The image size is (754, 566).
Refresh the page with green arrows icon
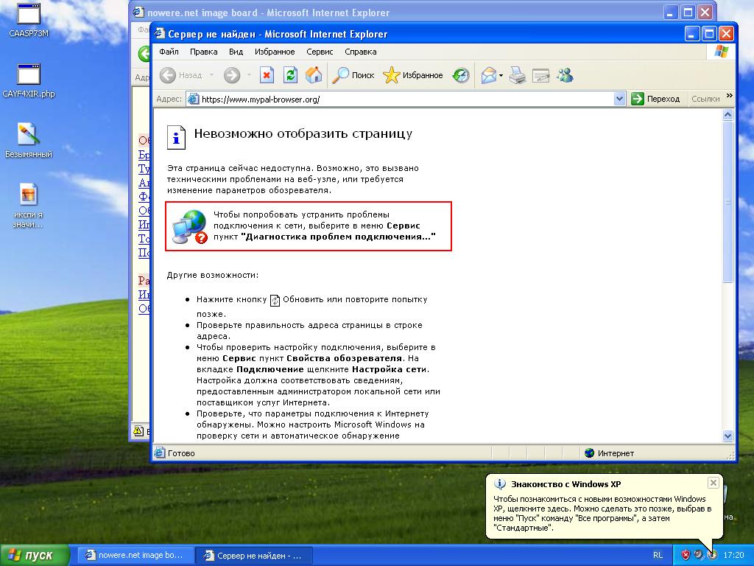[x=290, y=75]
